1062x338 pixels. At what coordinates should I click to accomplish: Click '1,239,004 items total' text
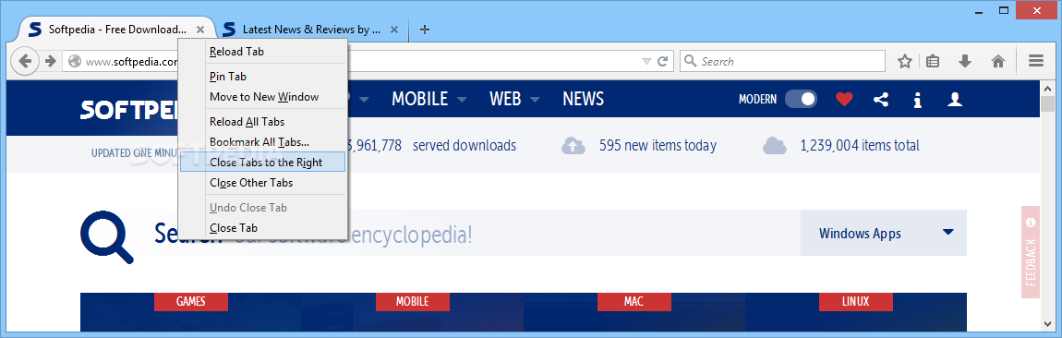pos(860,145)
